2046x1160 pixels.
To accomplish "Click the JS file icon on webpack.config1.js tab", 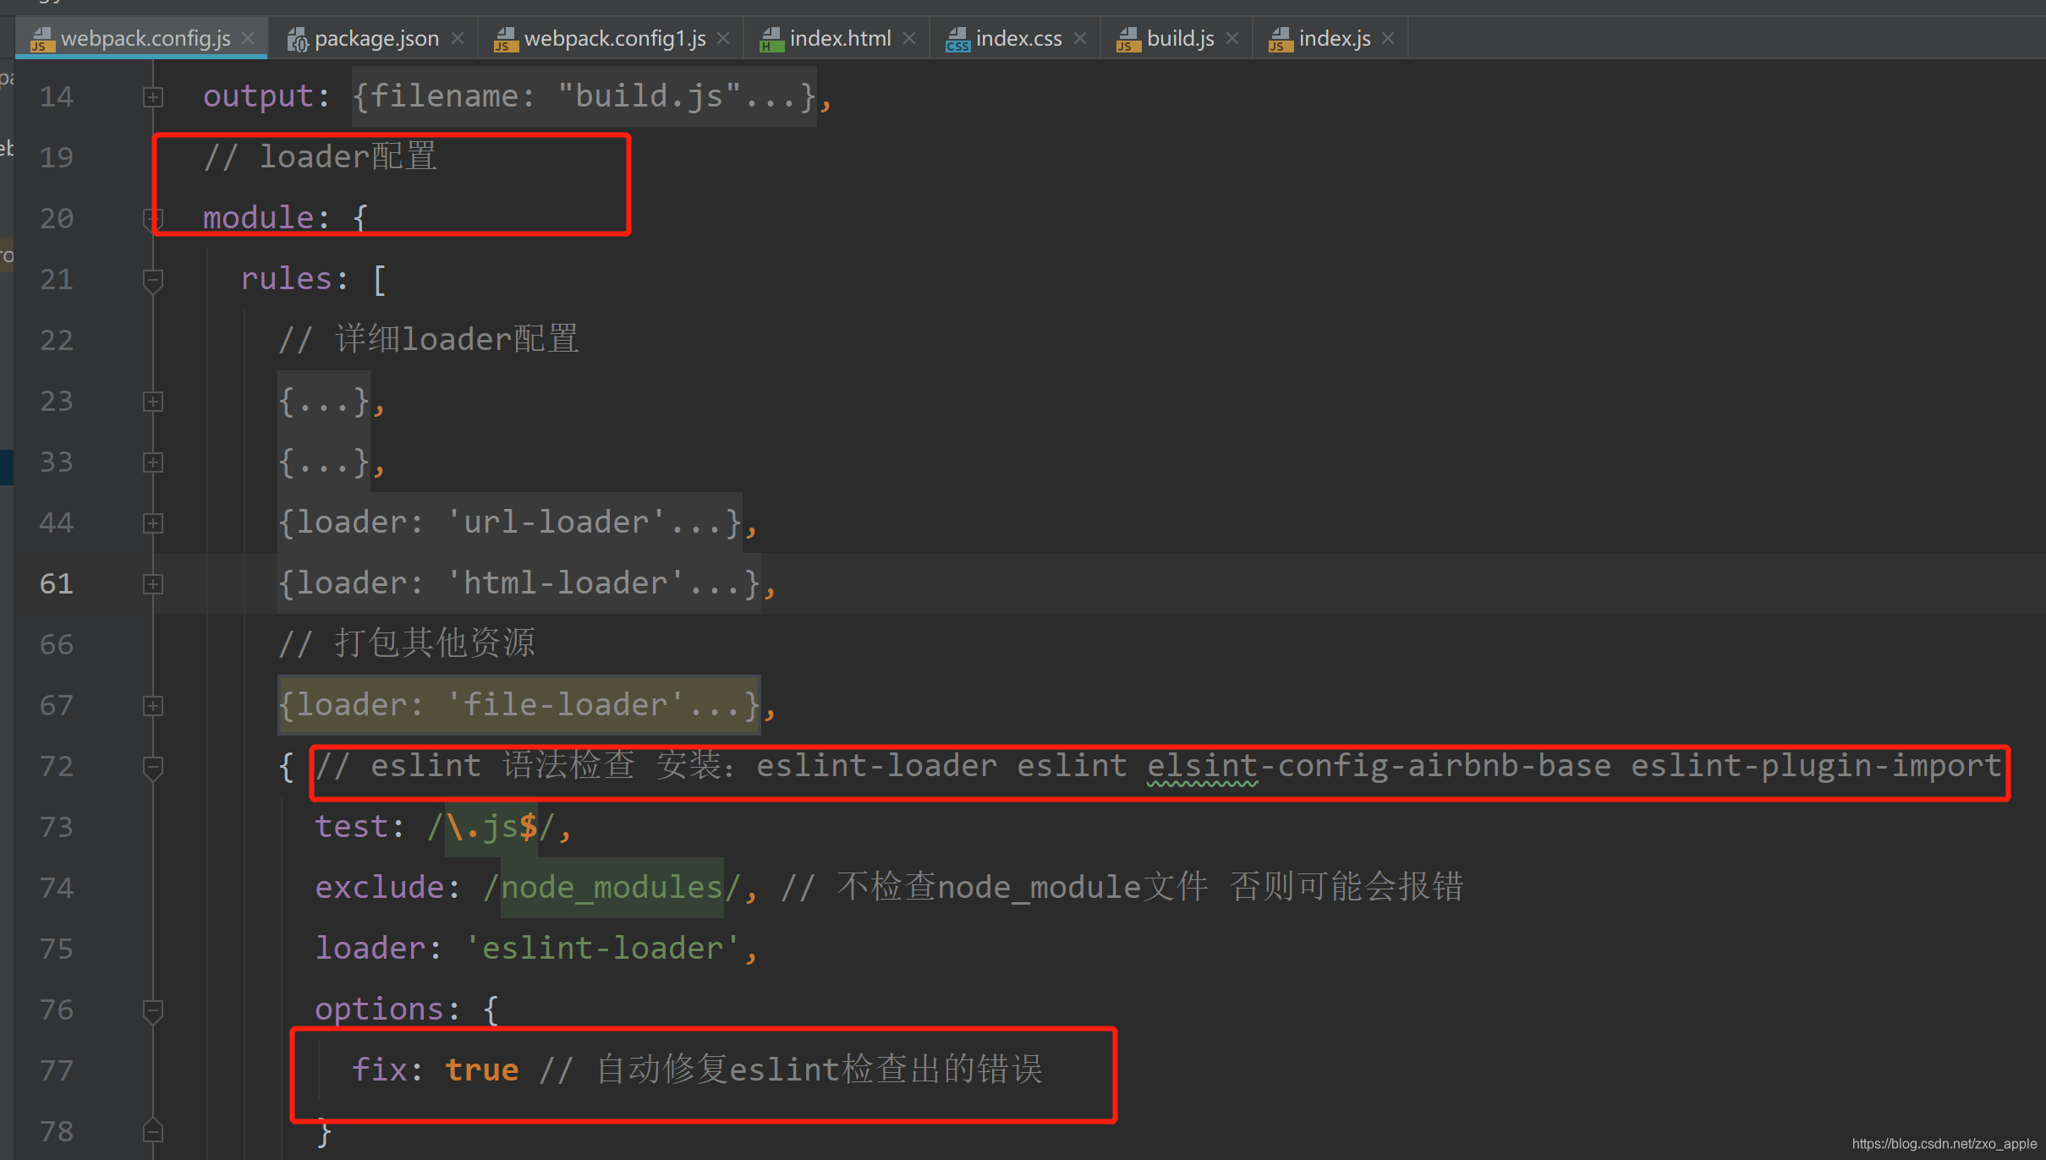I will (x=506, y=39).
